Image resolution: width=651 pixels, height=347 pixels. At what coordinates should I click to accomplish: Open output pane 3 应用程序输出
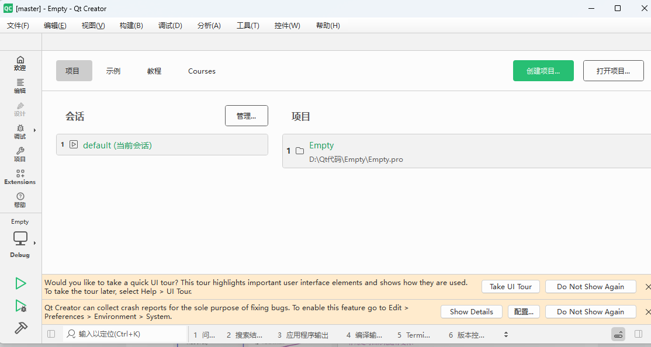coord(303,335)
